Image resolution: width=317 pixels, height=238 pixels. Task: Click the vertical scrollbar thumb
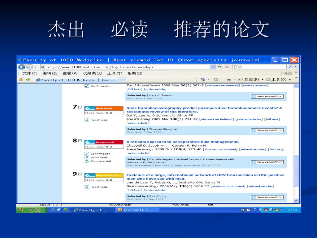[296, 171]
